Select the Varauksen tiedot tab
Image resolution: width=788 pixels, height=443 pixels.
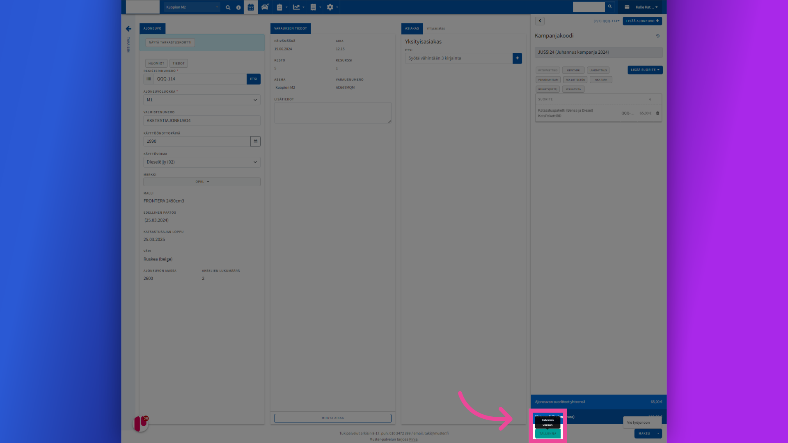click(291, 29)
